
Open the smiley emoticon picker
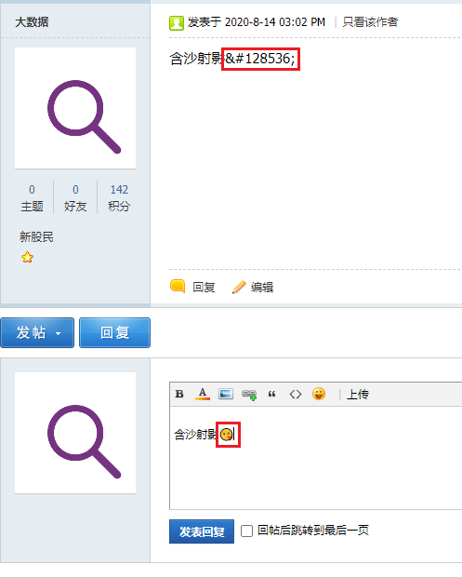[x=319, y=394]
